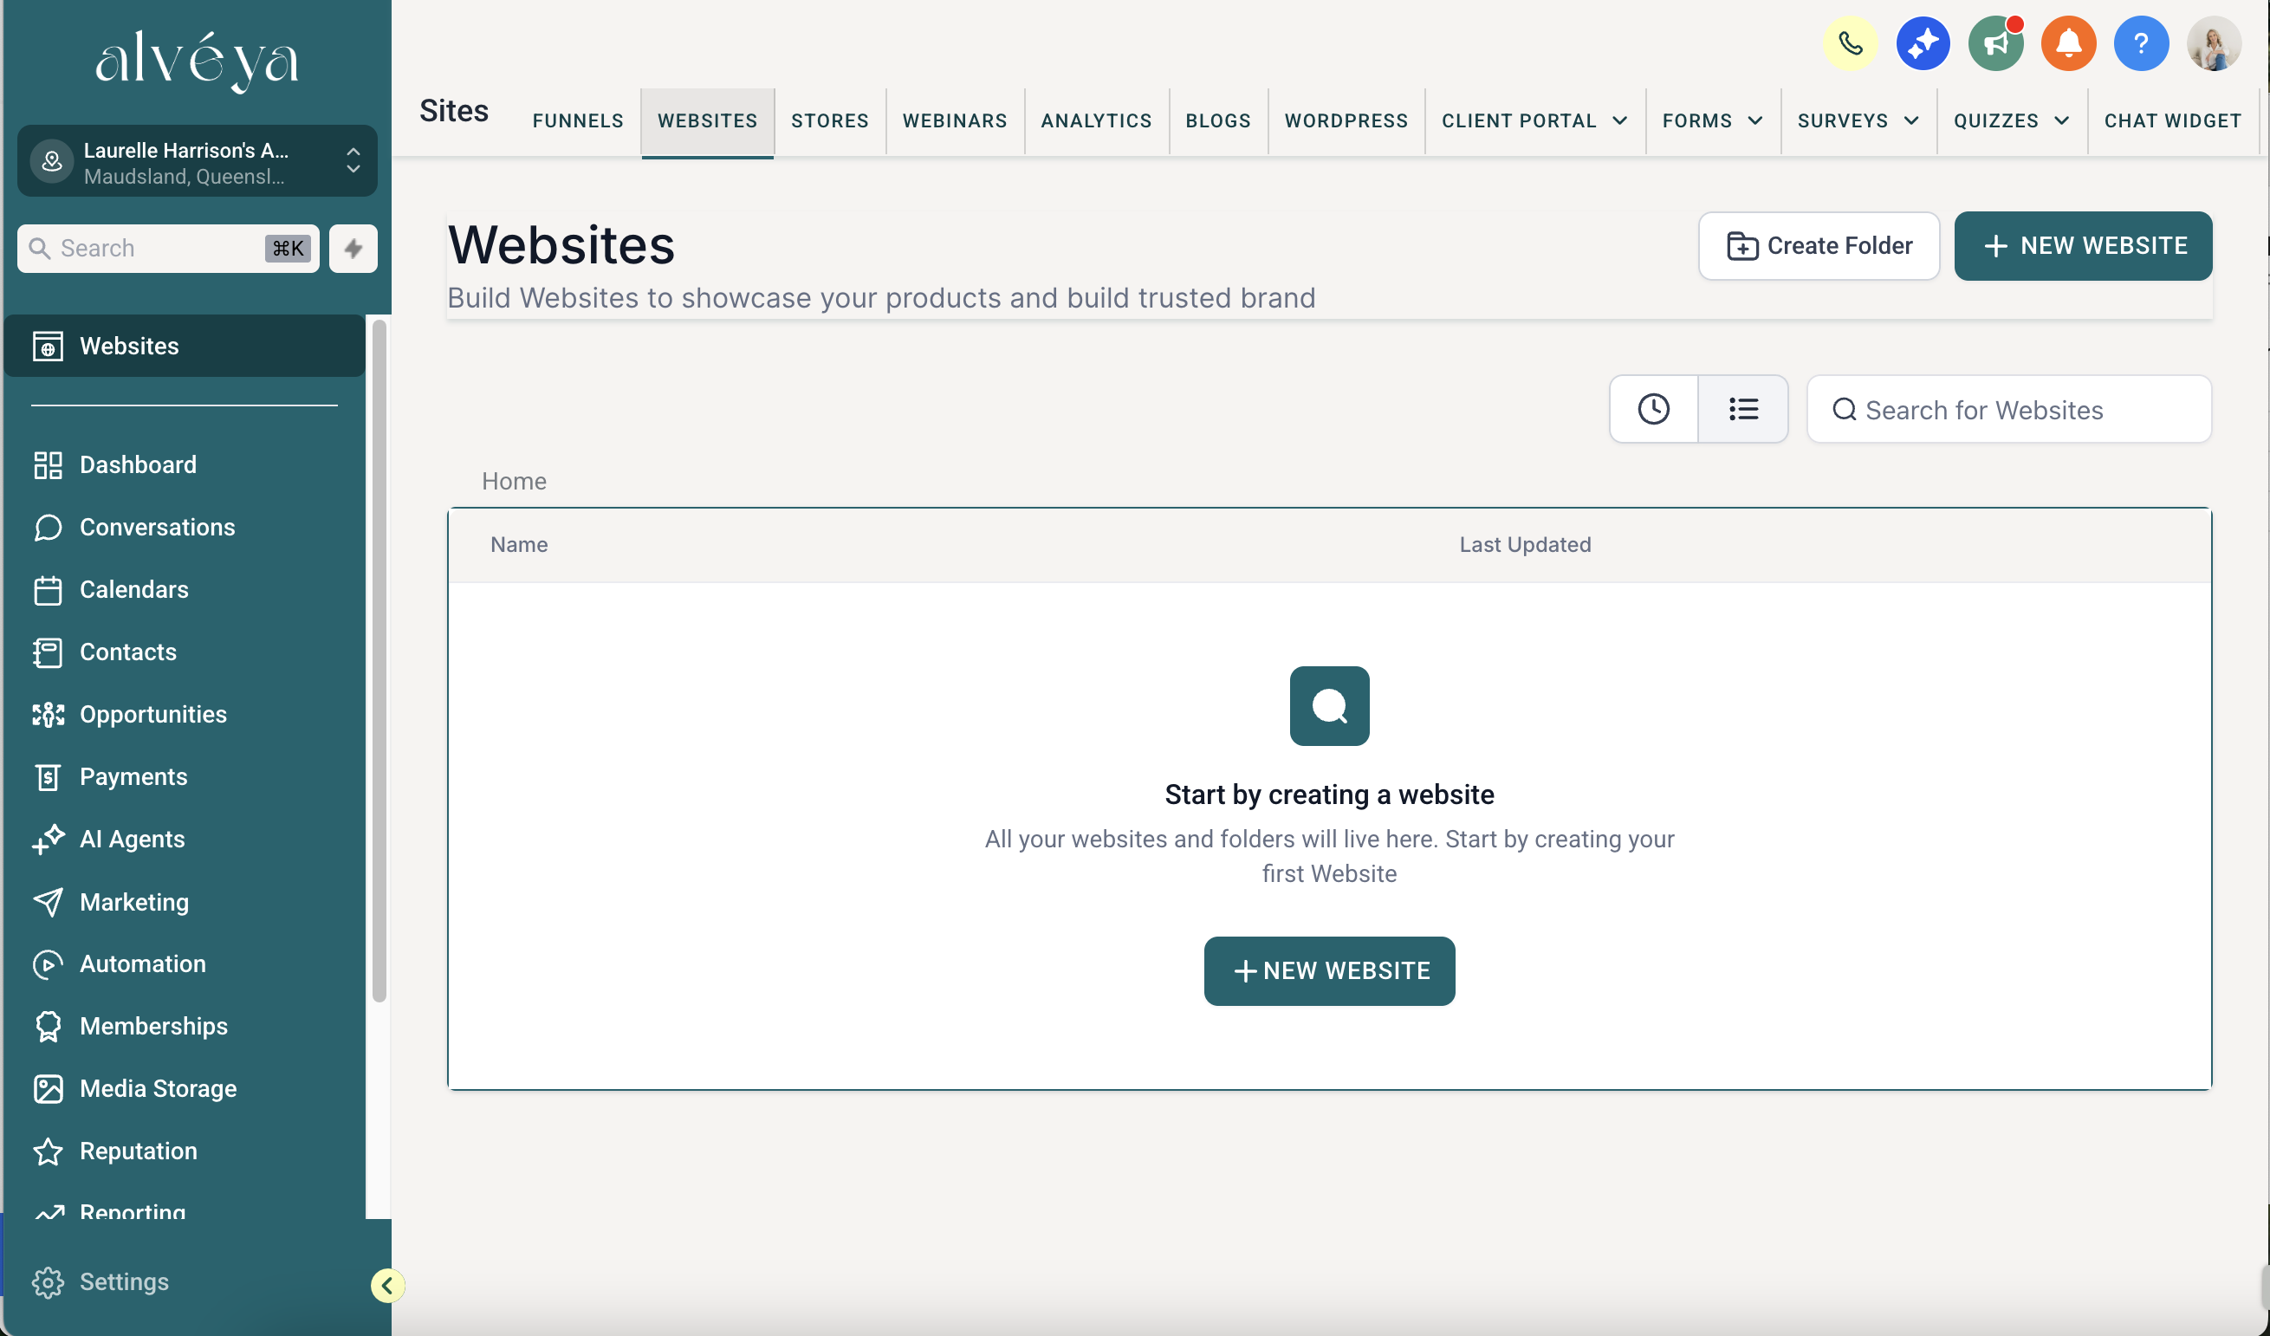2270x1336 pixels.
Task: Open the user profile avatar
Action: pos(2215,43)
